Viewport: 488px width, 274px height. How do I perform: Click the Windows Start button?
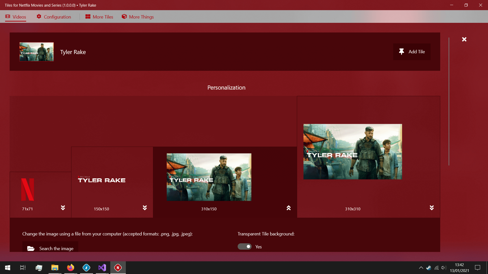pos(7,267)
